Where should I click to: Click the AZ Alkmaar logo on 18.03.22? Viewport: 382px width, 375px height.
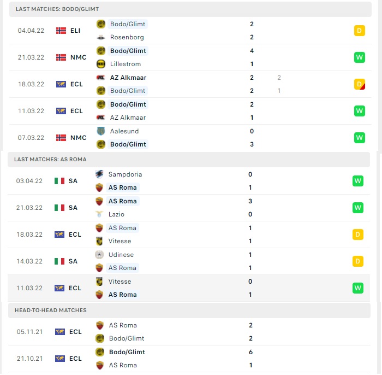click(x=101, y=78)
